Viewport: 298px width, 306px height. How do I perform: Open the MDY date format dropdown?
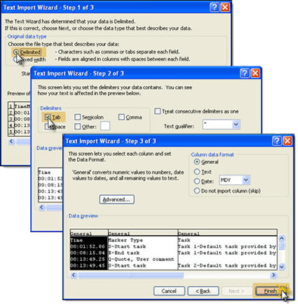click(246, 180)
